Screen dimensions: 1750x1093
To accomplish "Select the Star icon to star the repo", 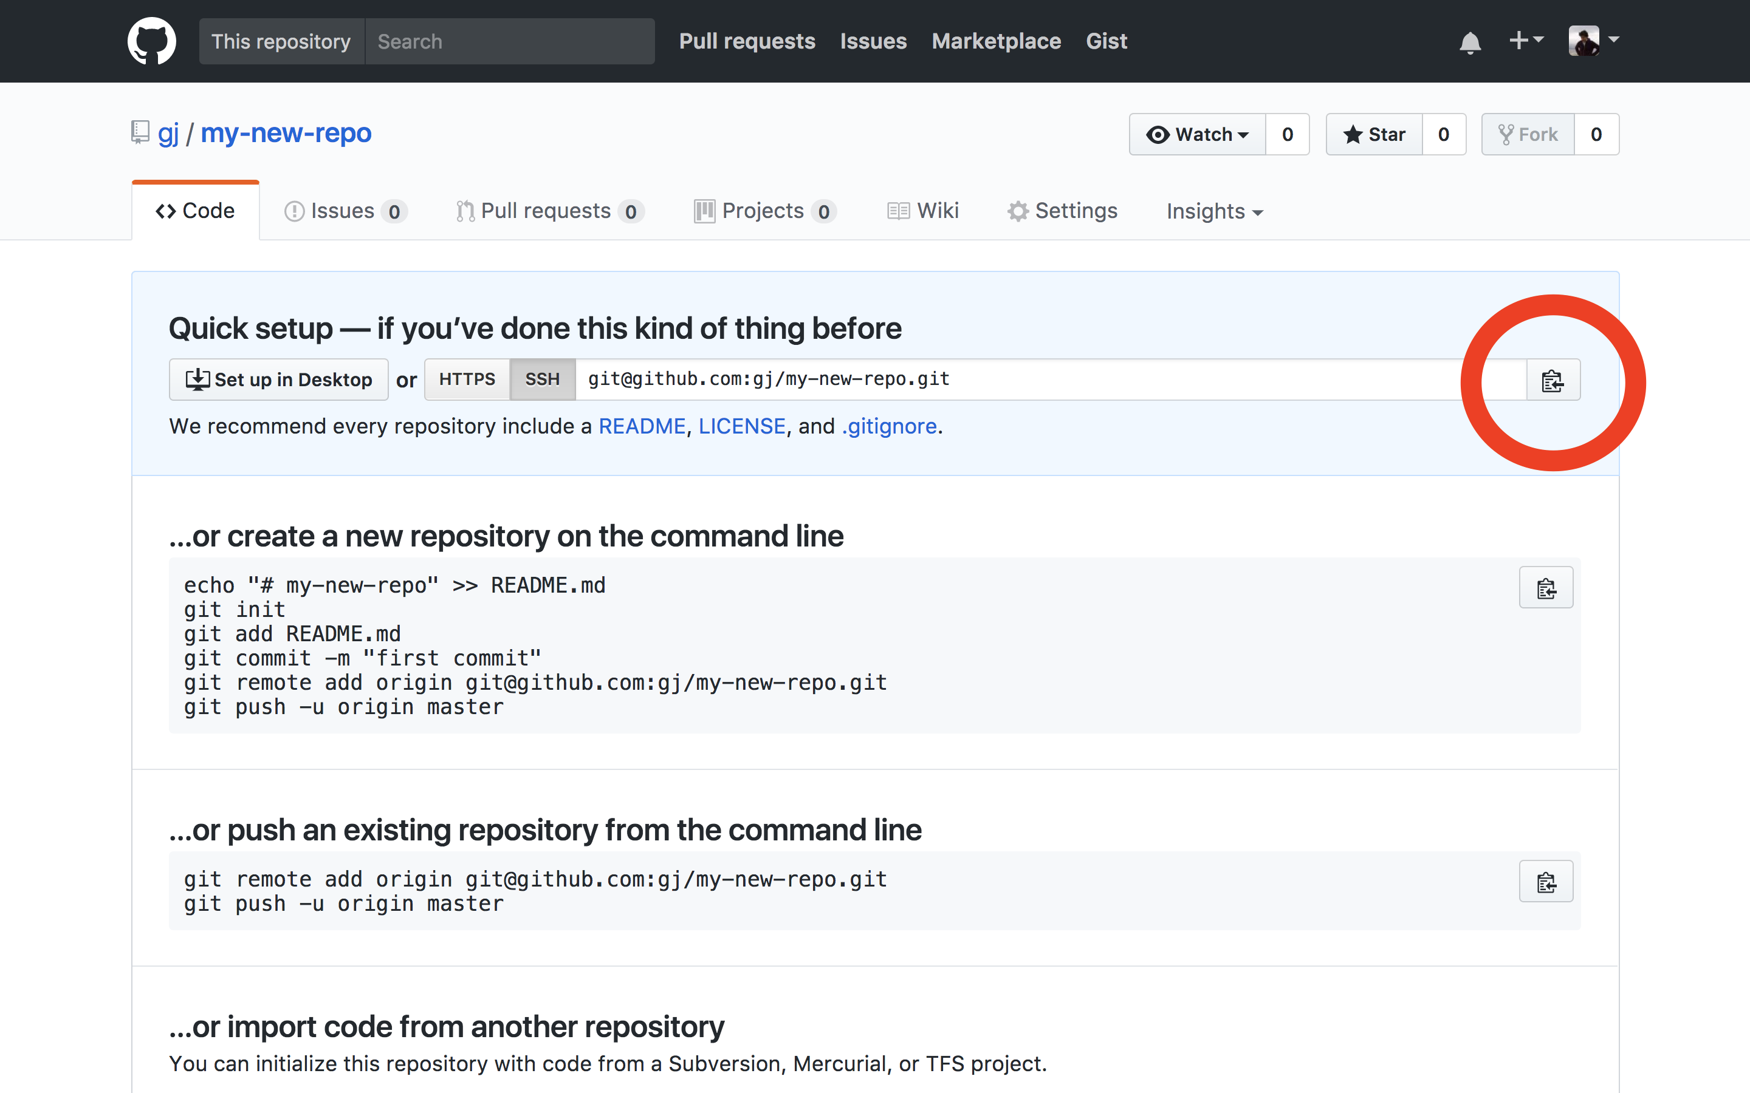I will (x=1354, y=134).
